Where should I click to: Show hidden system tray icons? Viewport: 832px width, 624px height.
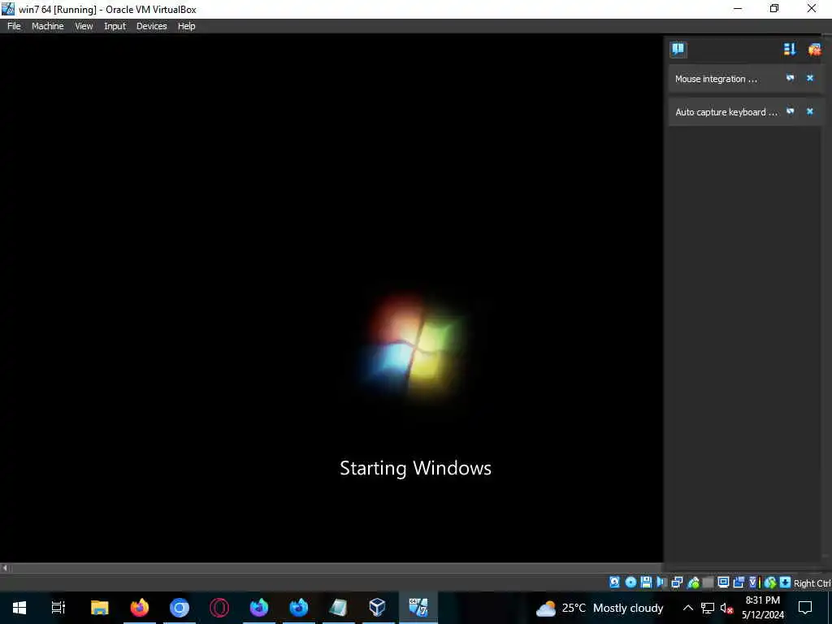point(687,608)
